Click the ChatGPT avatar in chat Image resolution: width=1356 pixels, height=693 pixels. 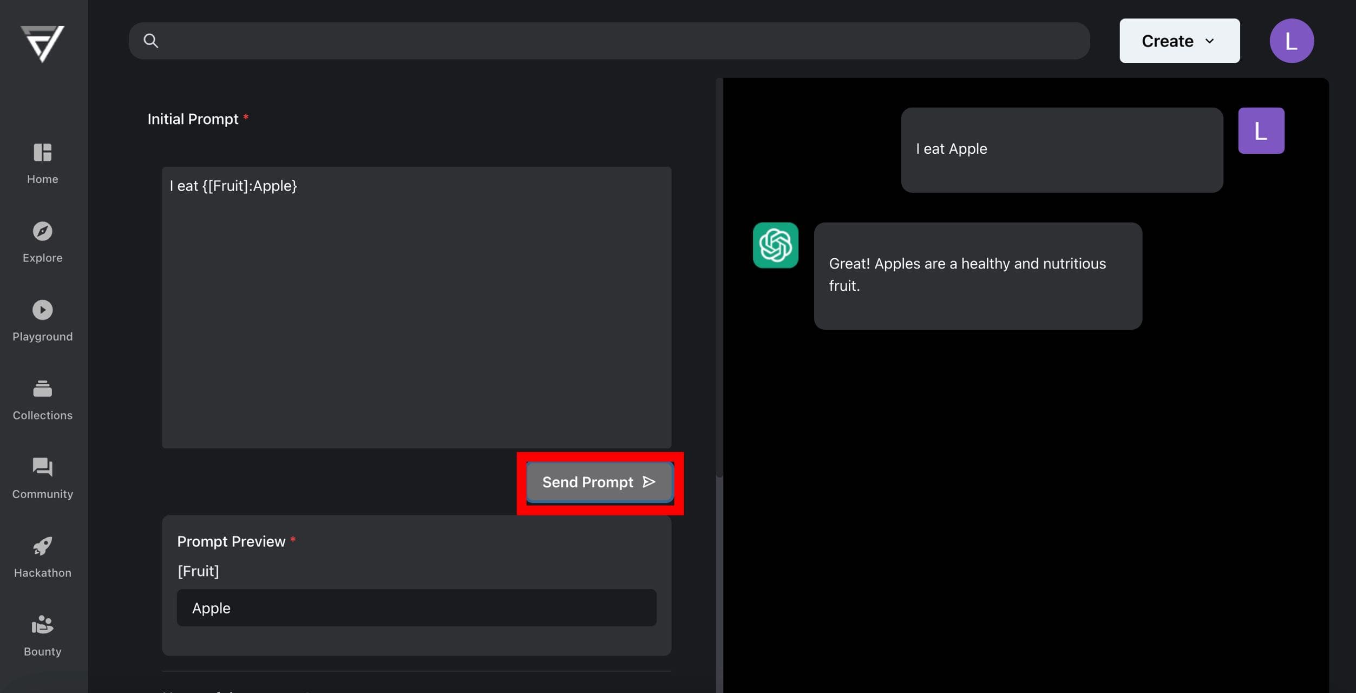tap(775, 245)
